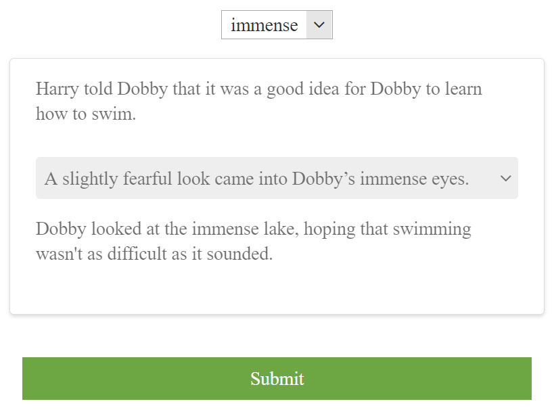Screen dimensions: 554x410
Task: Open the 'immense' word dropdown at top
Action: click(x=277, y=25)
